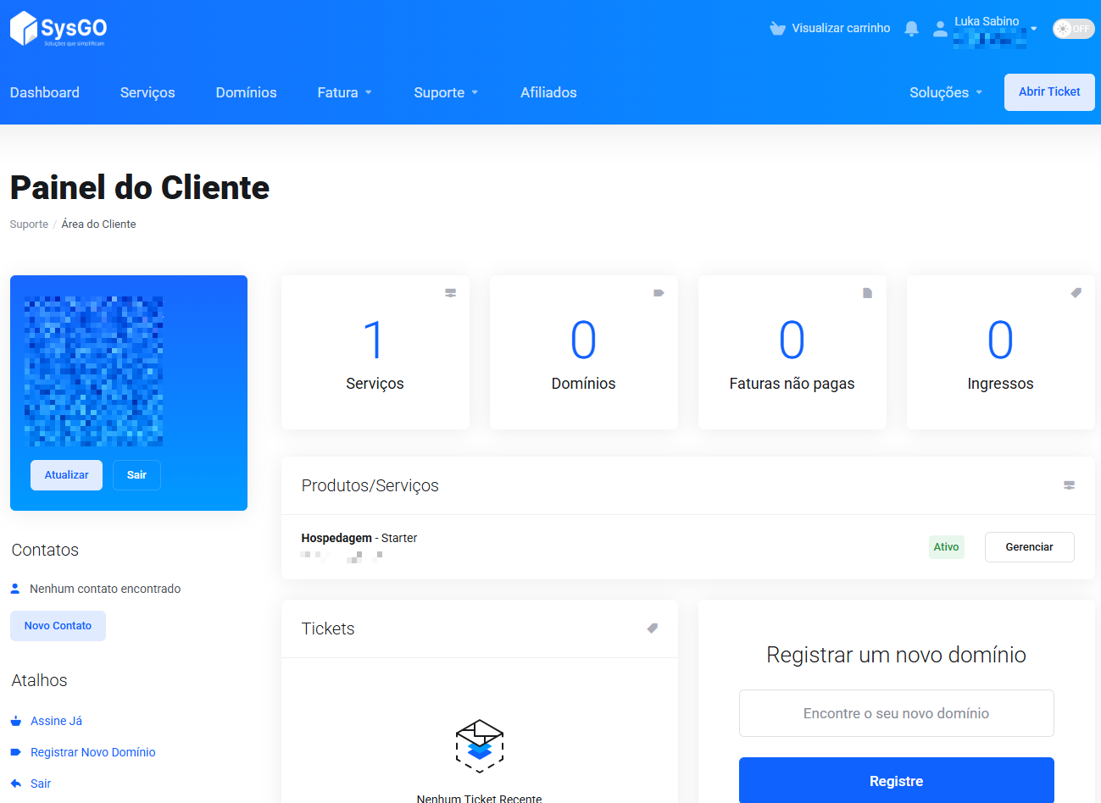Screen dimensions: 1101x803
Task: Click Registrar Novo Domínio shortcut link
Action: coord(93,752)
